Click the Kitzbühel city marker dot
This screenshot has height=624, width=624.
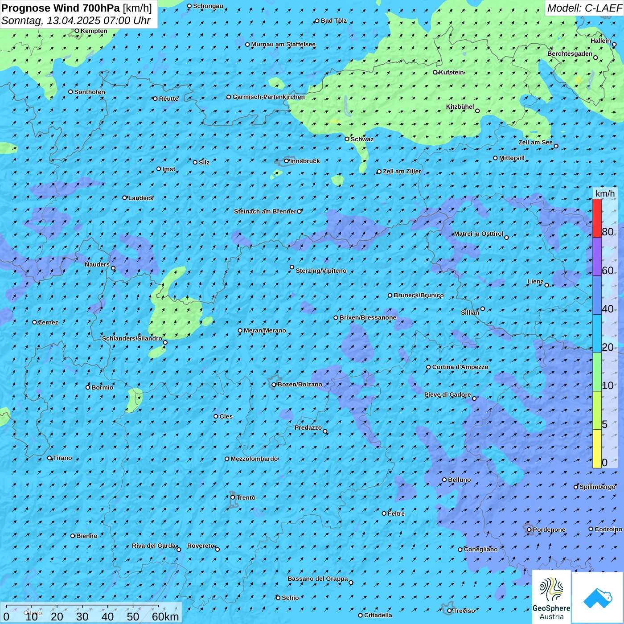(477, 111)
